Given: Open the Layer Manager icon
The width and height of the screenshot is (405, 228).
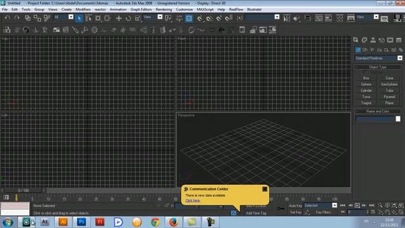Looking at the screenshot, I should pos(308,18).
